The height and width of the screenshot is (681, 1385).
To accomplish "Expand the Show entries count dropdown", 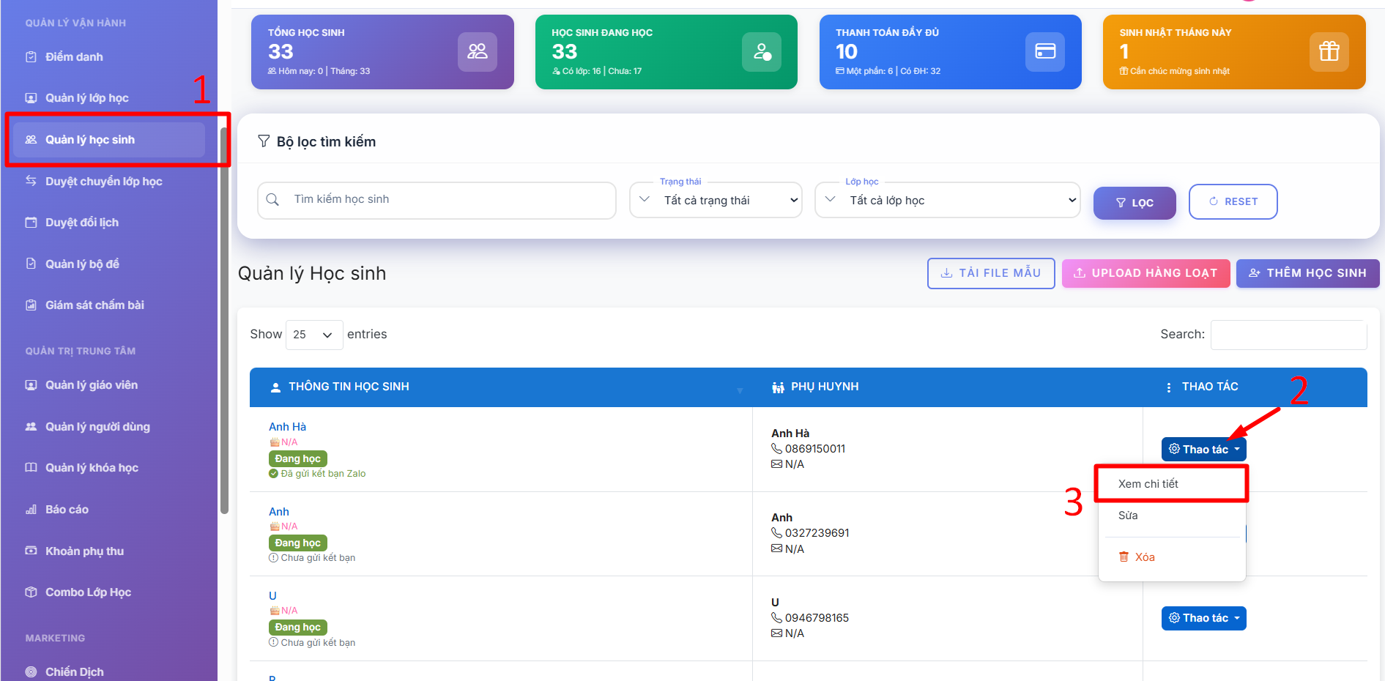I will coord(314,335).
